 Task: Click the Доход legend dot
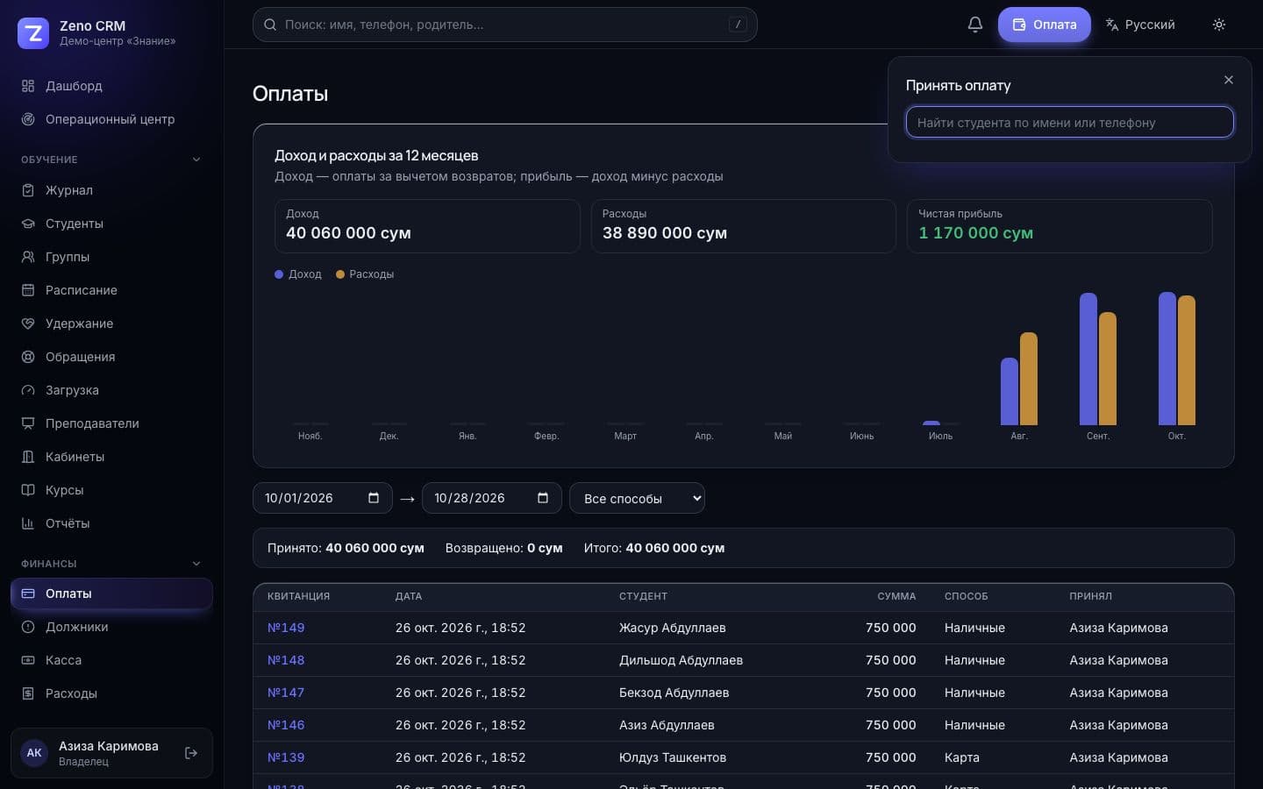click(279, 274)
